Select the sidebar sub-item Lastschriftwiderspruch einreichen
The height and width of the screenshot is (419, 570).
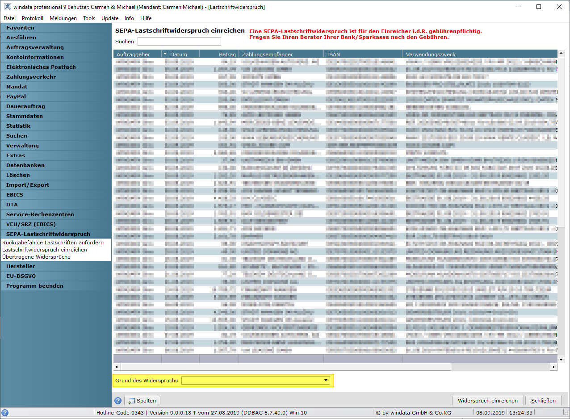(45, 250)
